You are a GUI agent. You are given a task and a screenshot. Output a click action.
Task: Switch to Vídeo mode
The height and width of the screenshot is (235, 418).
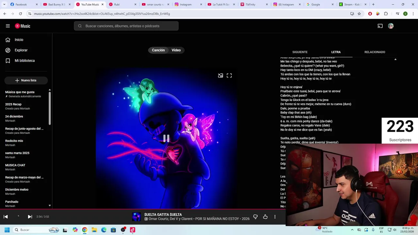176,50
